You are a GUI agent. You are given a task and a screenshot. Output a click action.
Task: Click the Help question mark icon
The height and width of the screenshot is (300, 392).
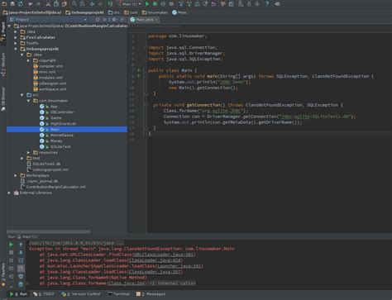click(267, 4)
